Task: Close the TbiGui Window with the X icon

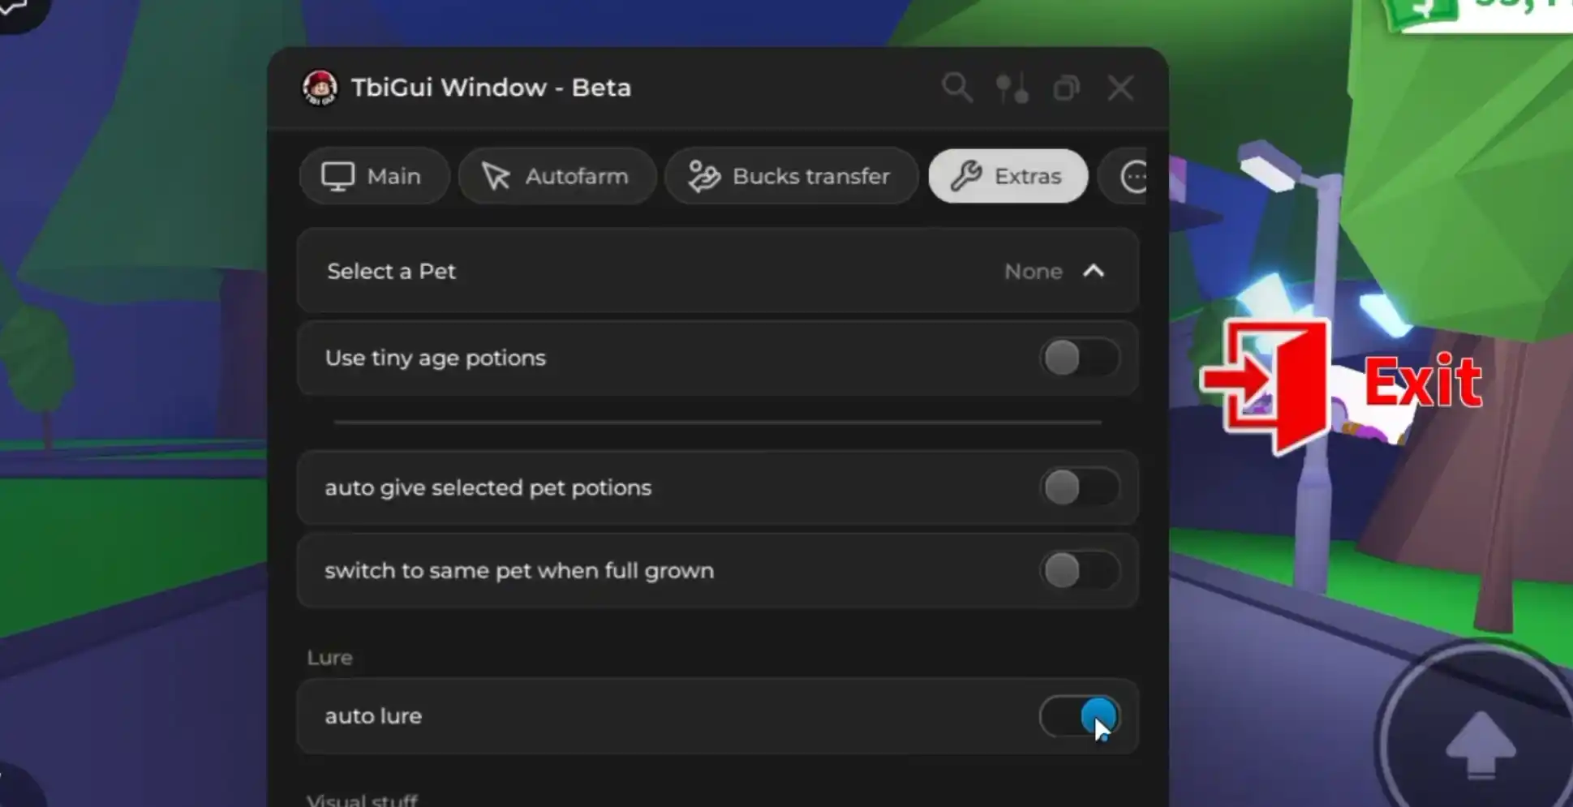Action: [x=1120, y=88]
